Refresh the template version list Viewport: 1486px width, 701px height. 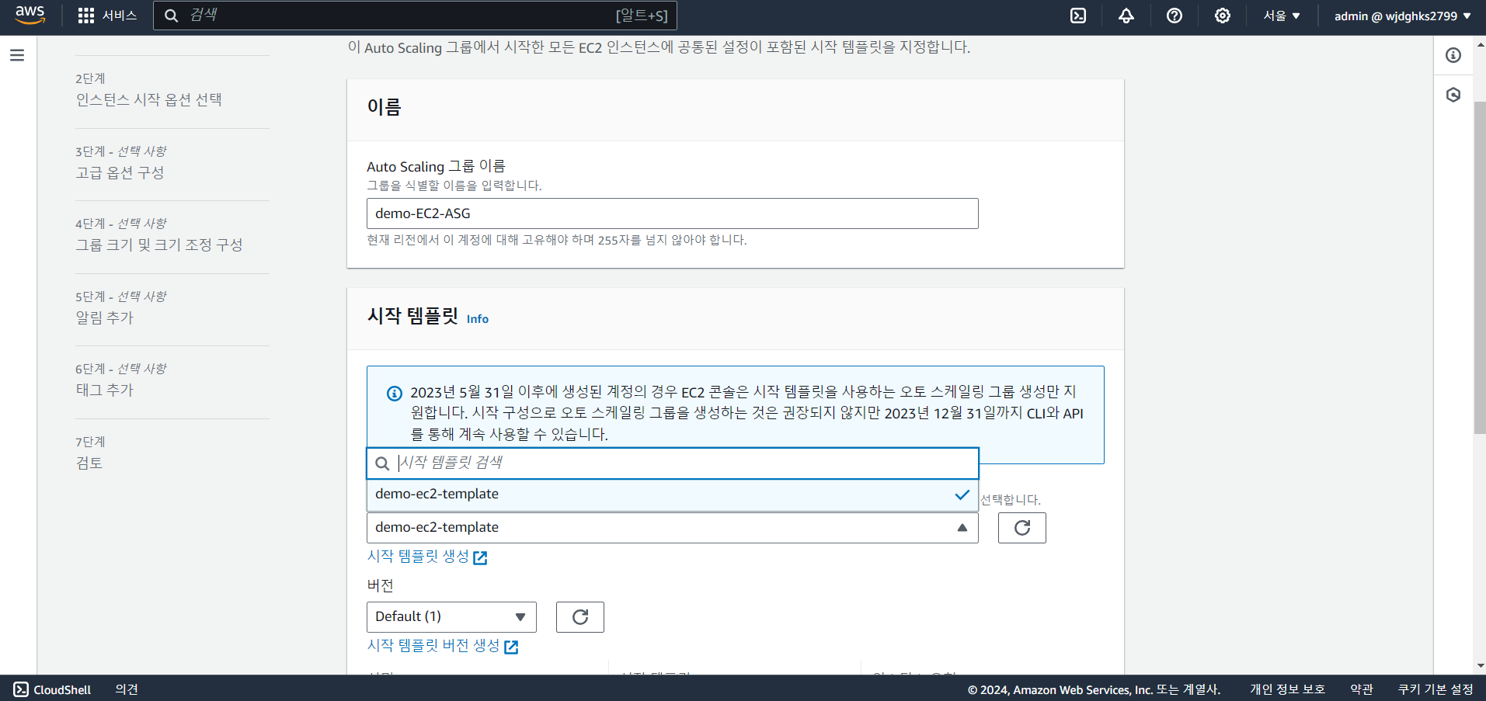tap(580, 617)
